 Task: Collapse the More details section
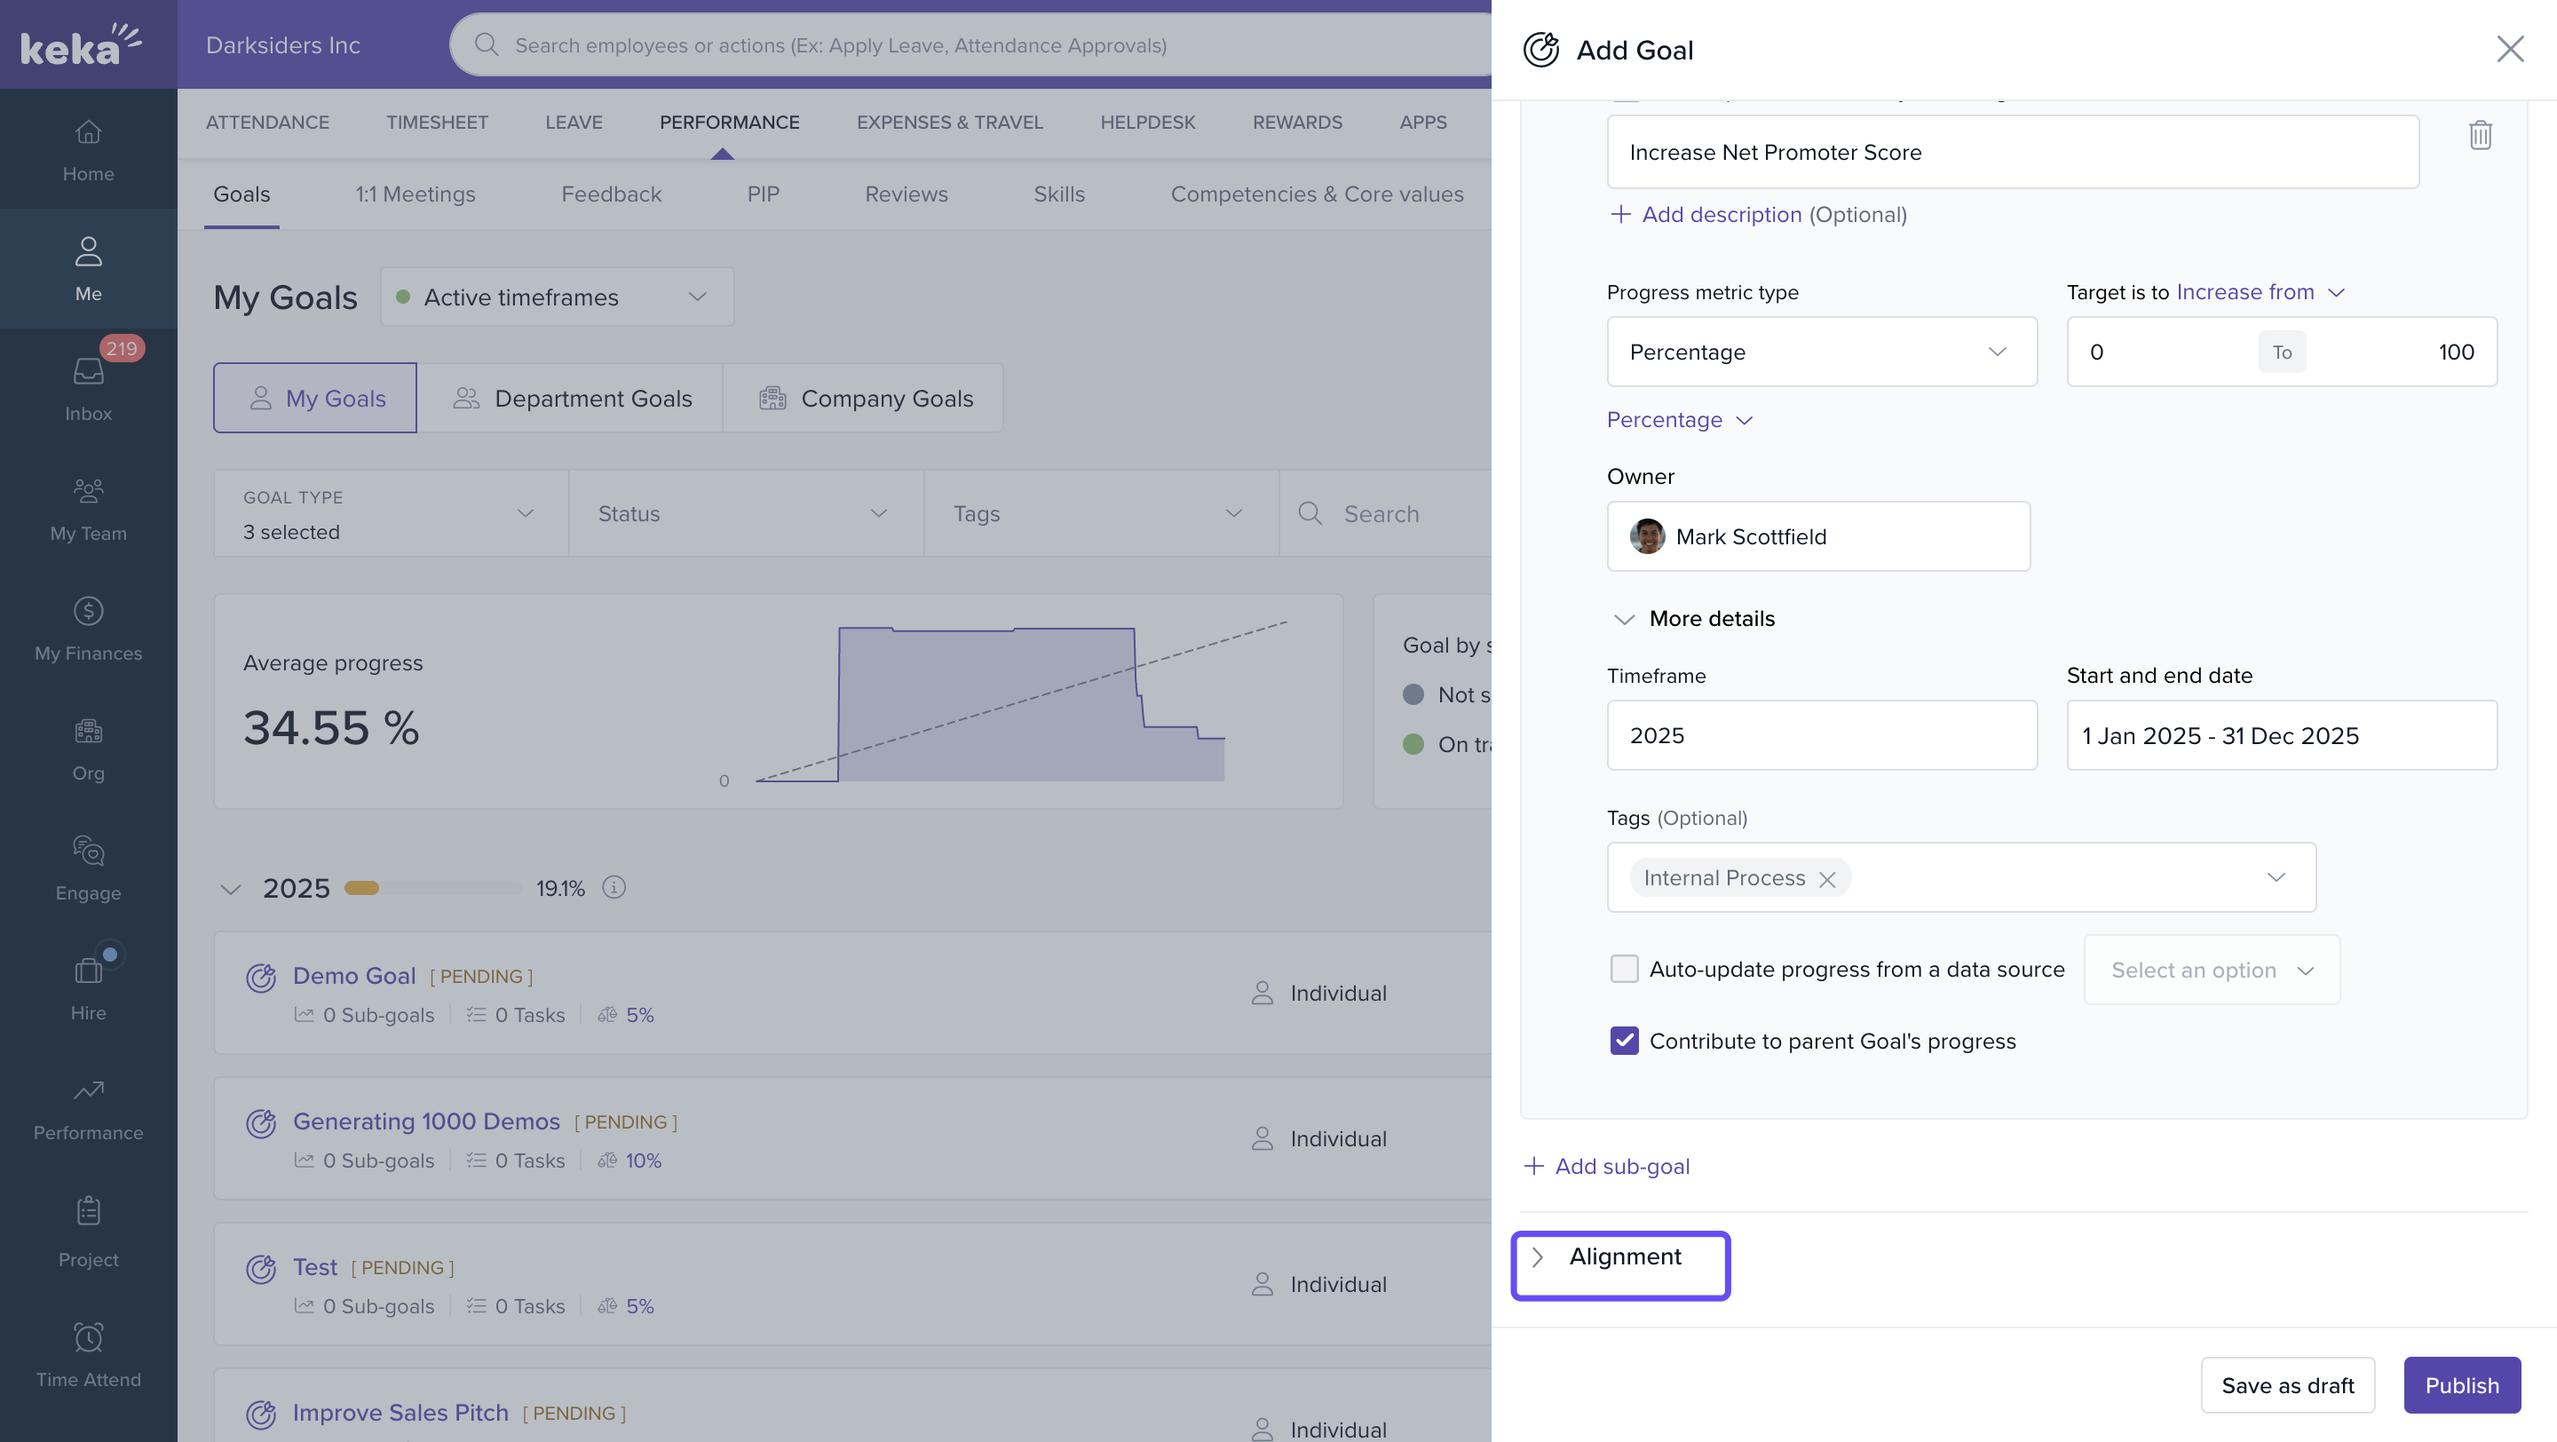[x=1624, y=618]
